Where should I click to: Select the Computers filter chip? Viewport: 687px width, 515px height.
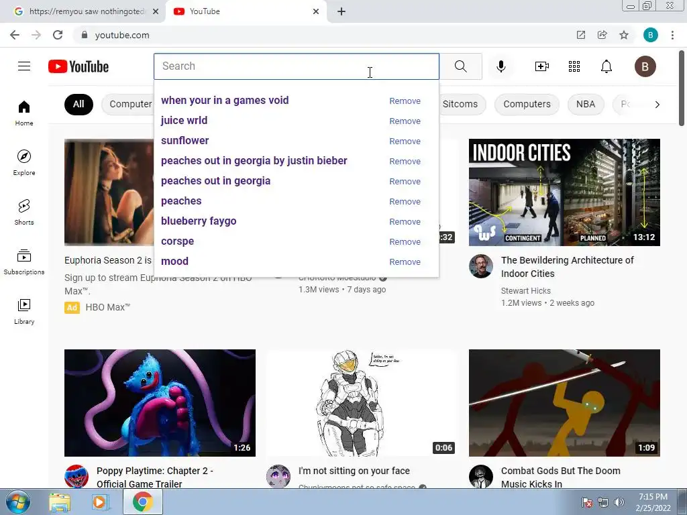(527, 104)
